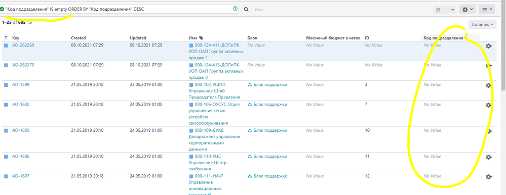Viewport: 506px width, 195px height.
Task: Open issue AD-1605
Action: 21,130
